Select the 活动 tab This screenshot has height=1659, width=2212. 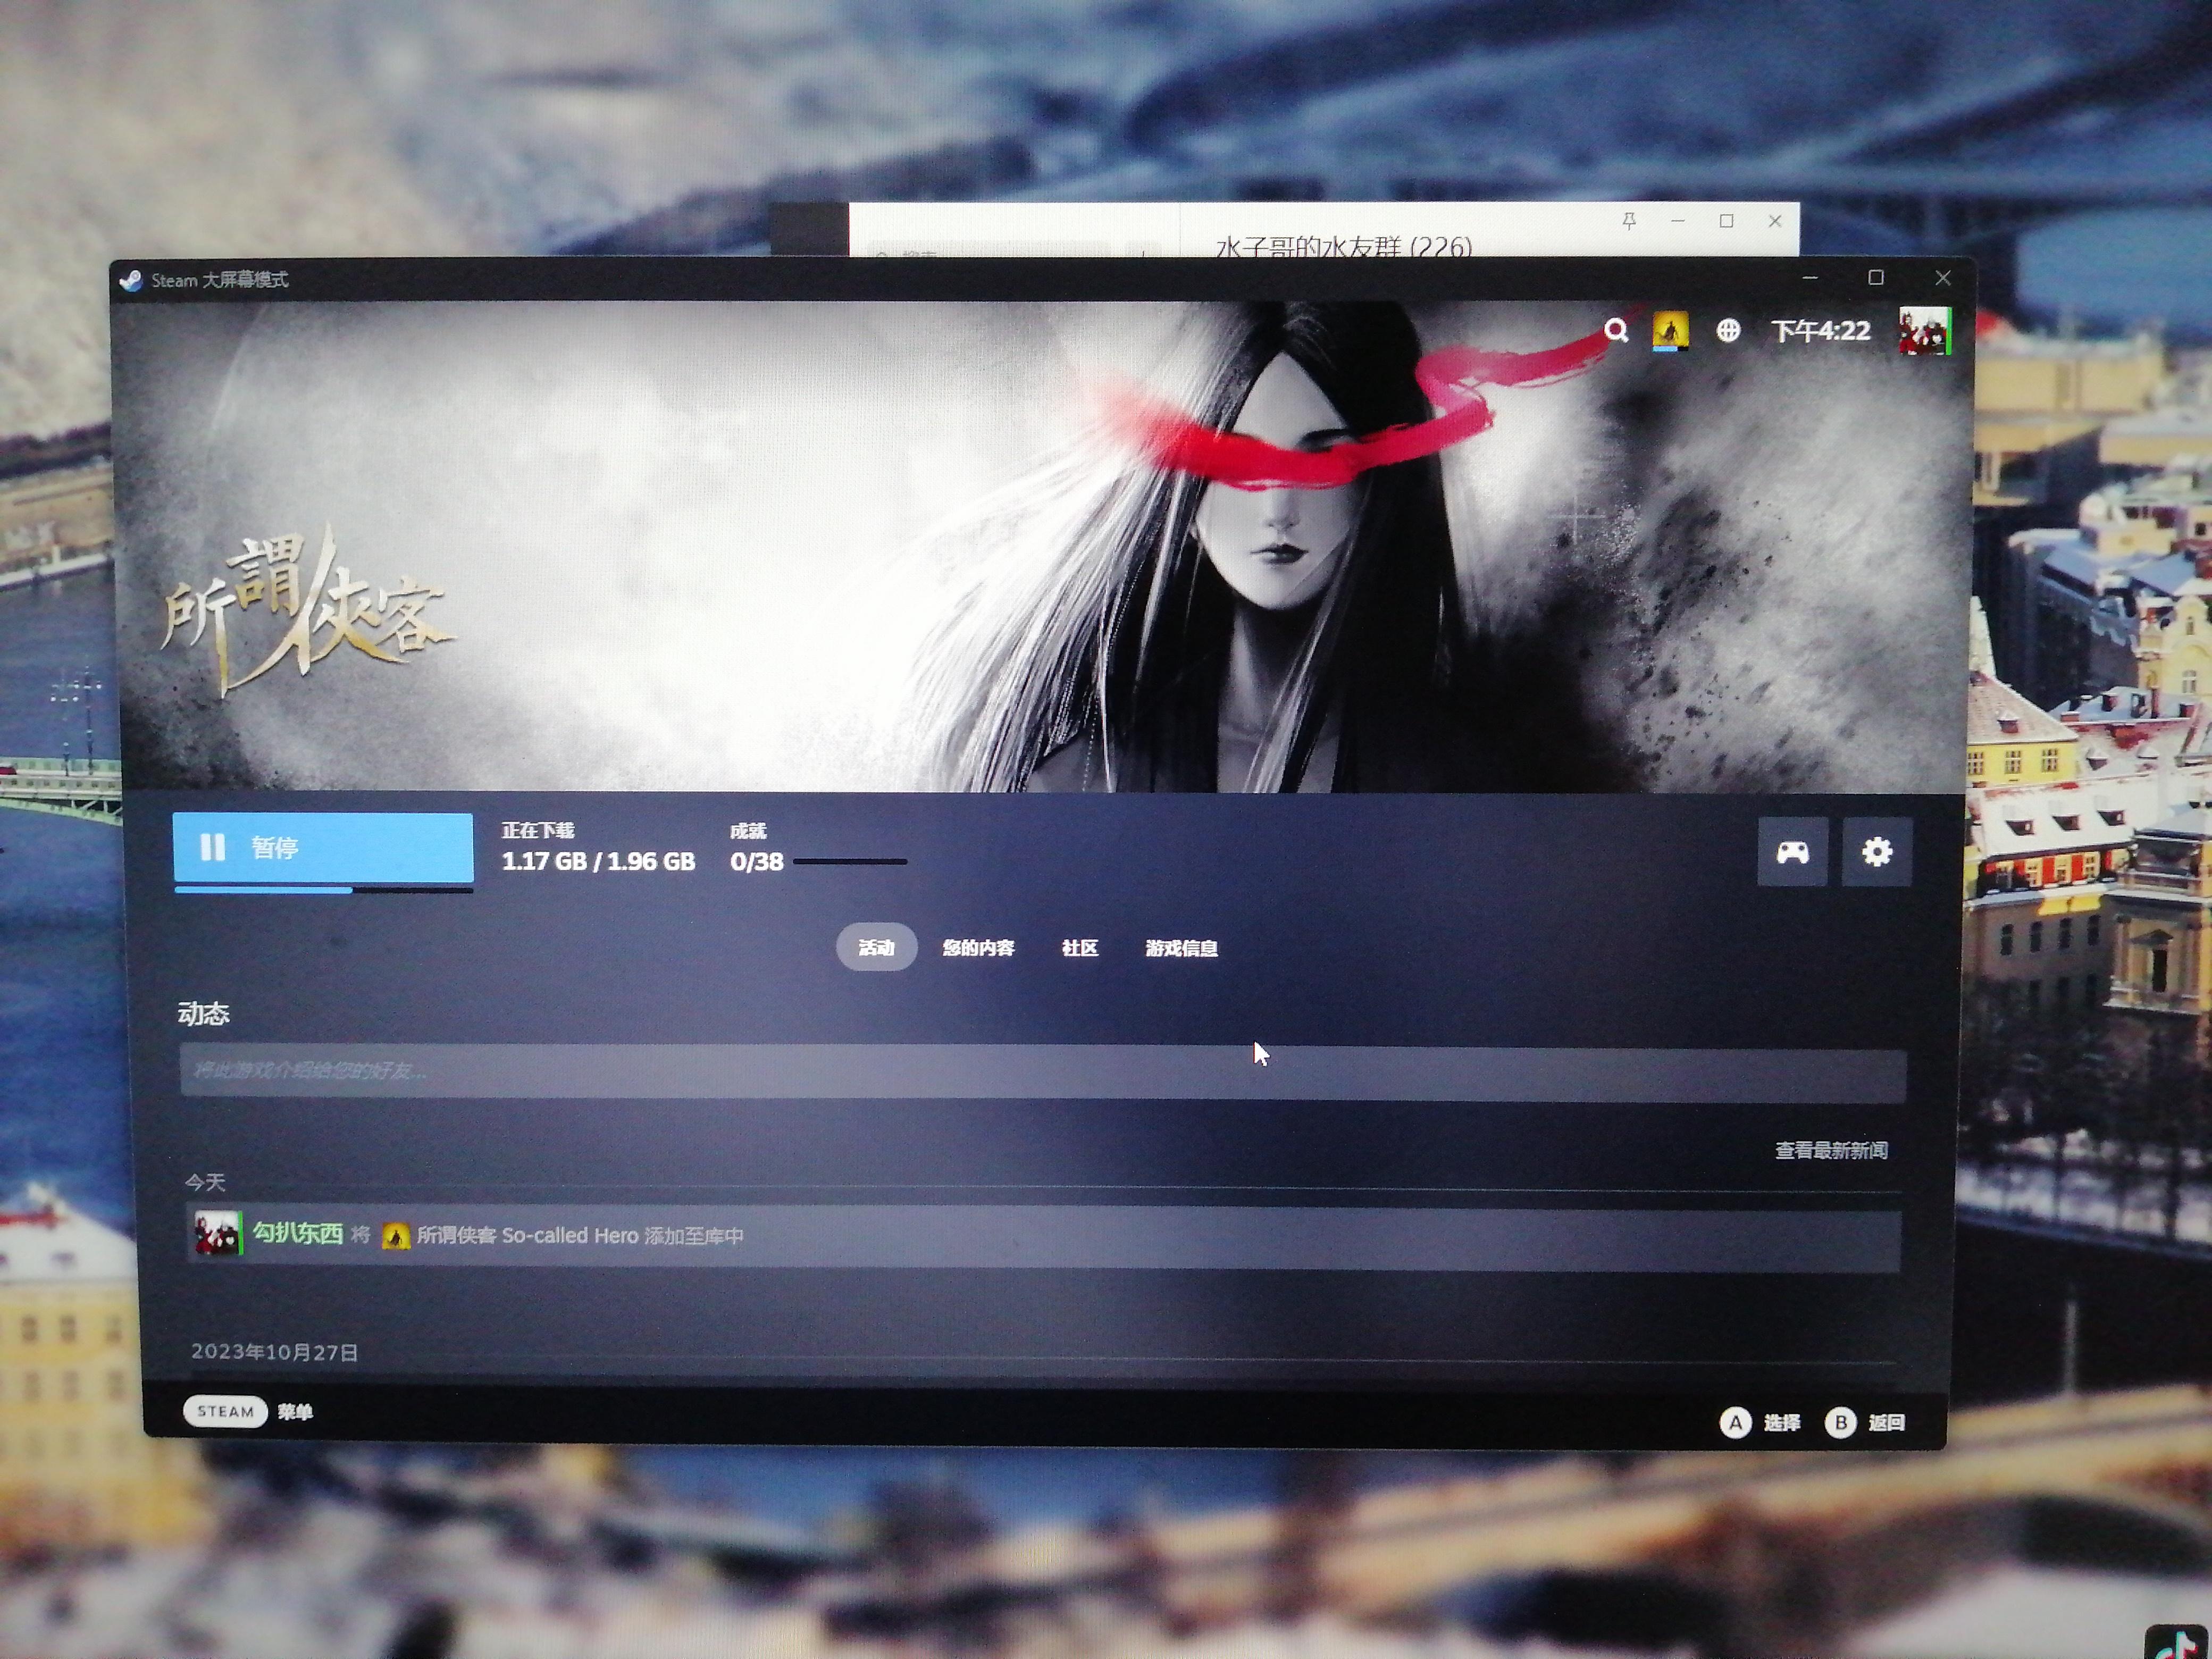[x=876, y=947]
